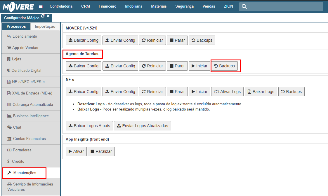Viewport: 328px width, 196px height.
Task: Click Baixar Config in MOVERE section
Action: click(x=84, y=40)
